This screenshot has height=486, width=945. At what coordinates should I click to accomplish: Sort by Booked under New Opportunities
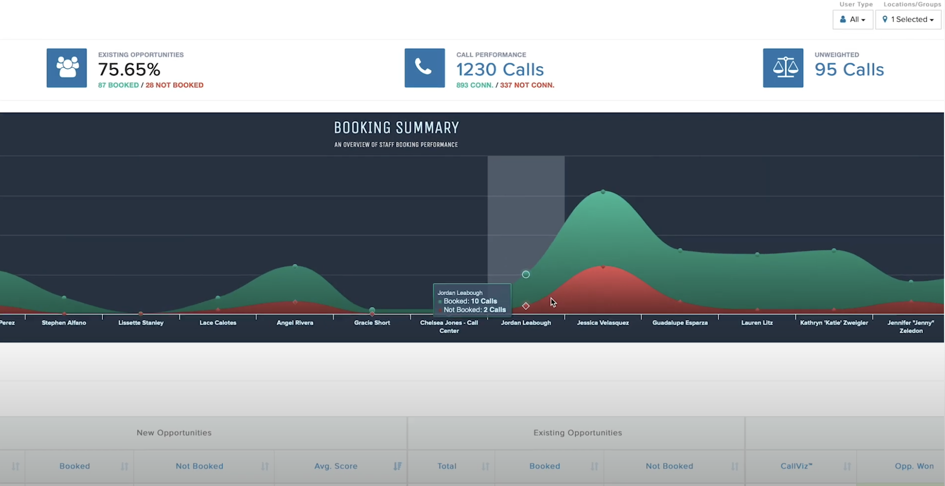pos(124,466)
